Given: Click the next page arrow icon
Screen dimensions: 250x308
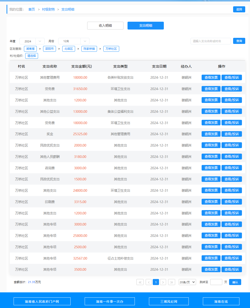Looking at the screenshot, I should point(163,282).
